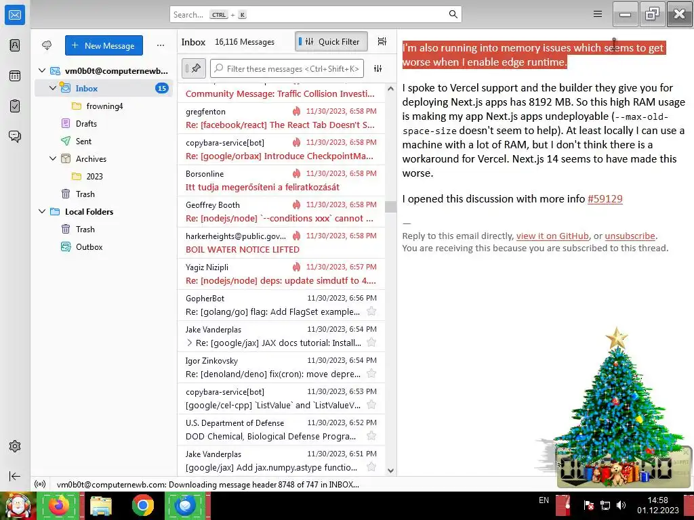Open the Address Book icon

tap(15, 45)
